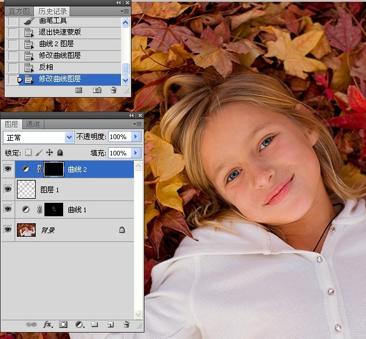Click the 填充 value field
The image size is (366, 339).
coord(119,153)
